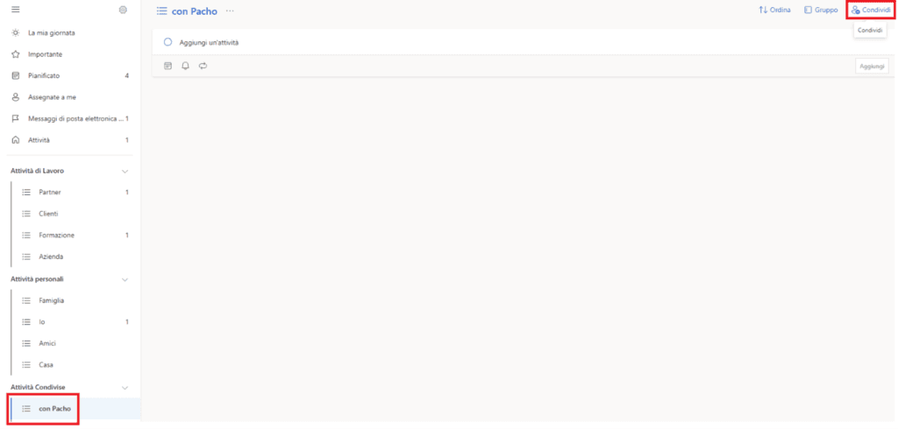Select the Pianificato list
Screen dimensions: 898x429
pos(70,75)
